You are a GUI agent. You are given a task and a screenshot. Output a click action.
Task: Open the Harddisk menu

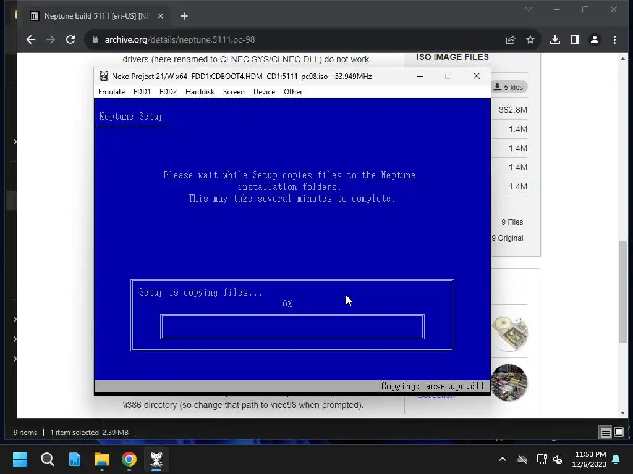pyautogui.click(x=200, y=92)
